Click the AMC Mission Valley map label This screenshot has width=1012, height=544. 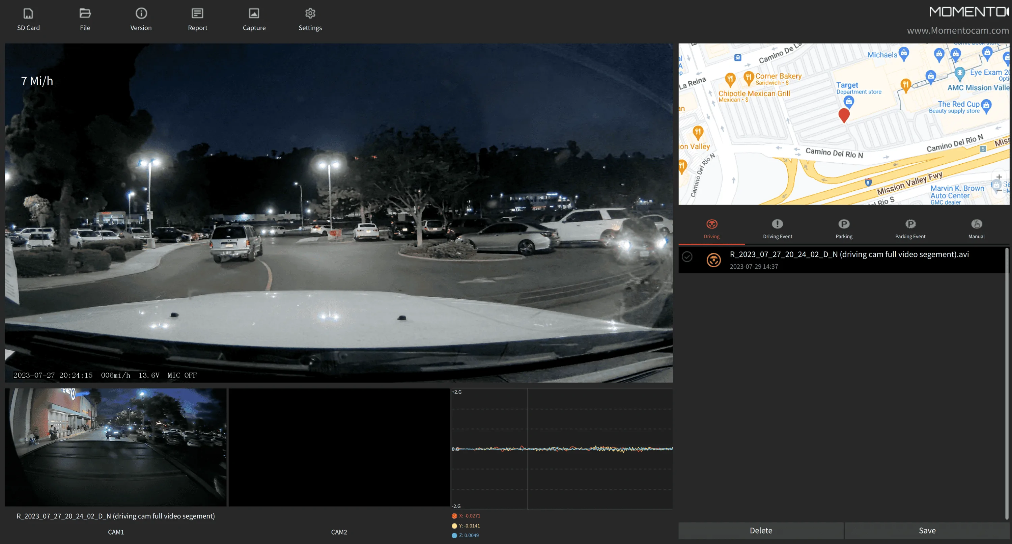[978, 88]
